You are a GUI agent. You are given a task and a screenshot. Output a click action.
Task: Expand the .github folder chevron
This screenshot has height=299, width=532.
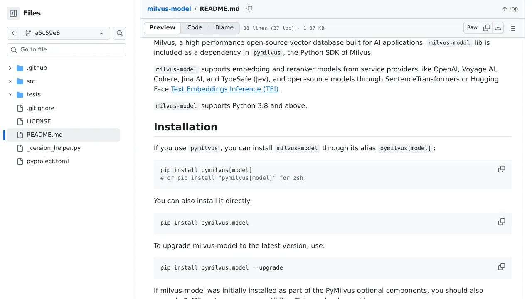10,68
